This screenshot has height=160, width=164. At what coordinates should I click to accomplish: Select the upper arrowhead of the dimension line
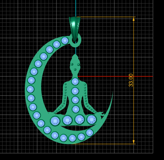click(x=134, y=19)
